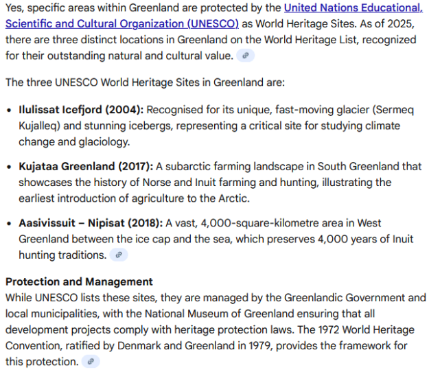Image resolution: width=429 pixels, height=372 pixels.
Task: Open the citation chain icon after 'this protection.'
Action: [91, 362]
